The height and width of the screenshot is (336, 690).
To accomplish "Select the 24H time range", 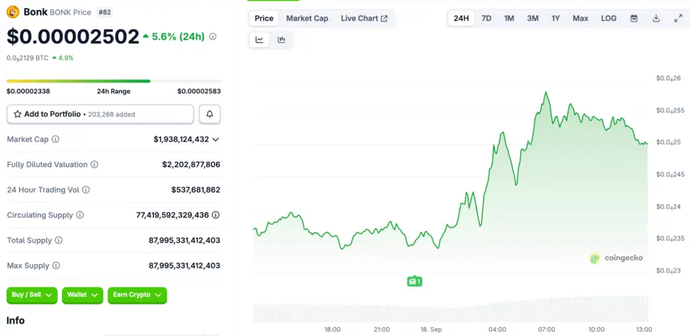I will click(461, 18).
